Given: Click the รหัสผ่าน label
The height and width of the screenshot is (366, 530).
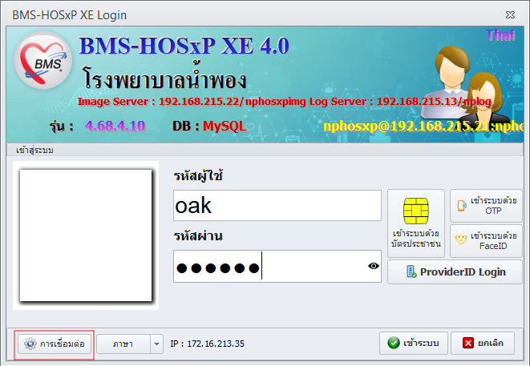Looking at the screenshot, I should click(198, 235).
